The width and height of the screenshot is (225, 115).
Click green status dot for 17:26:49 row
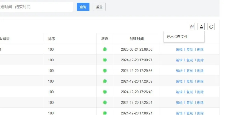(105, 92)
